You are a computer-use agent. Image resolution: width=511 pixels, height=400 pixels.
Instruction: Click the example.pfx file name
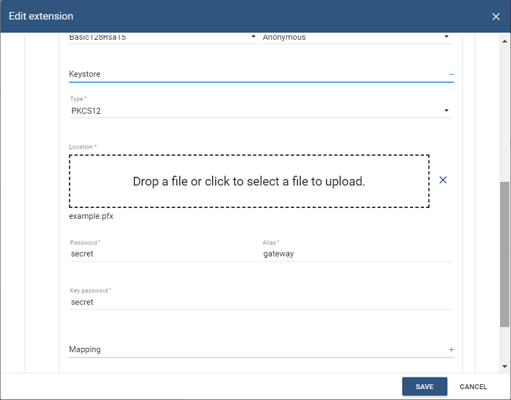coord(91,216)
